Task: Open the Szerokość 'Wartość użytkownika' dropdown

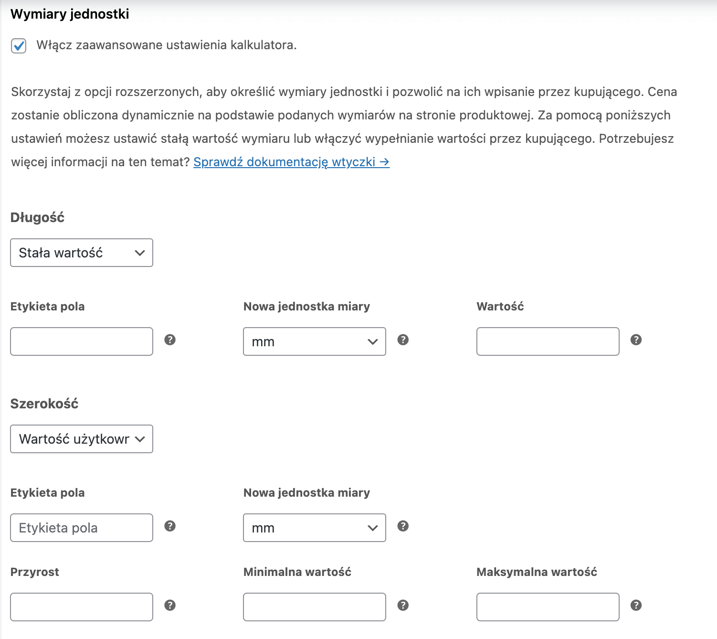Action: 82,439
